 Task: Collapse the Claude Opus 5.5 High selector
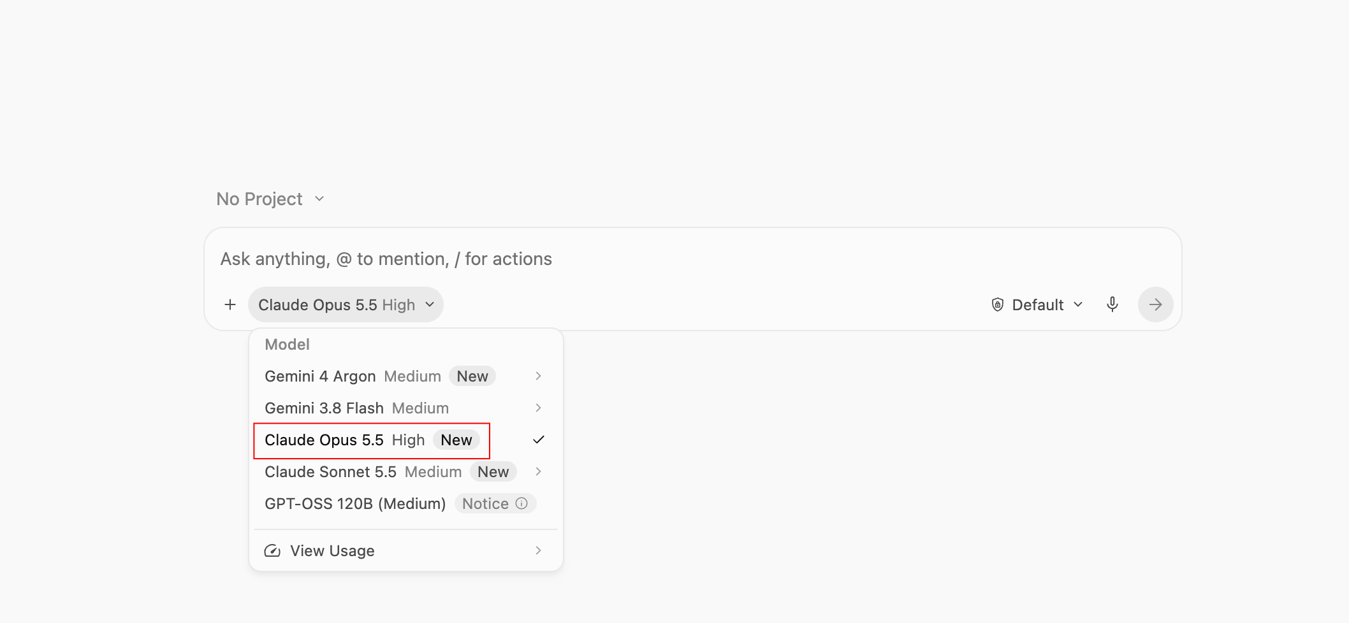pos(346,304)
